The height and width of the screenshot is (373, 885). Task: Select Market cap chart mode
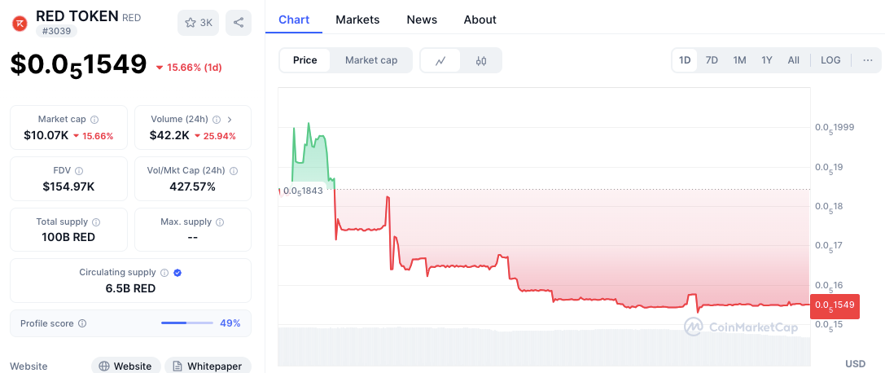coord(371,60)
